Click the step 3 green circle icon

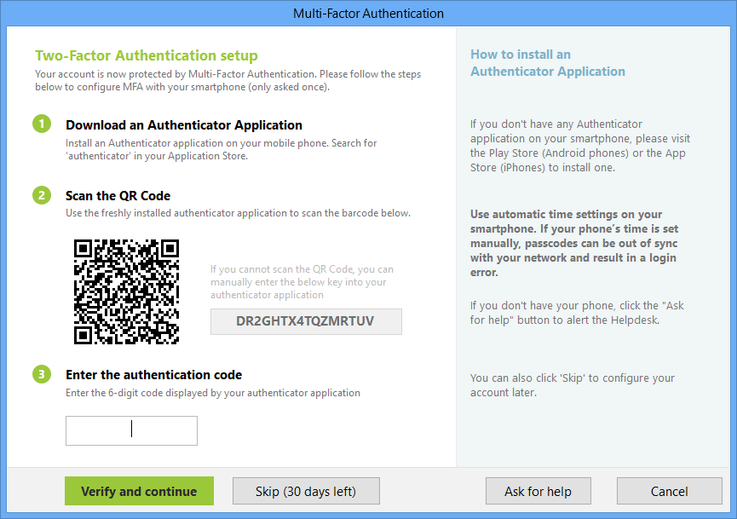42,374
